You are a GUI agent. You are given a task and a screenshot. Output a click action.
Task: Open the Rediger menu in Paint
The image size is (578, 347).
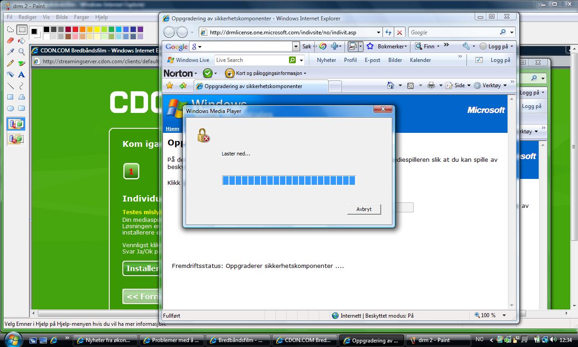pyautogui.click(x=28, y=17)
